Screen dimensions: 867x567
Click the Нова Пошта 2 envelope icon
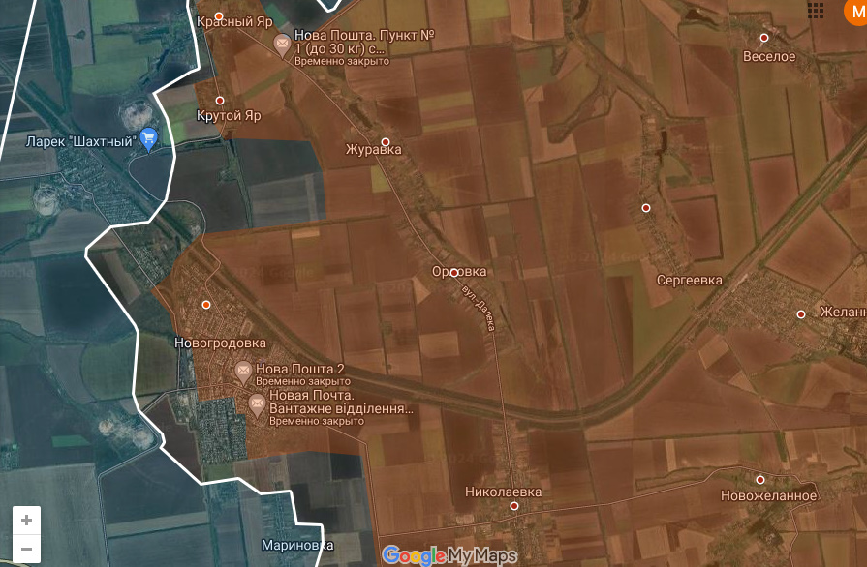click(x=242, y=372)
